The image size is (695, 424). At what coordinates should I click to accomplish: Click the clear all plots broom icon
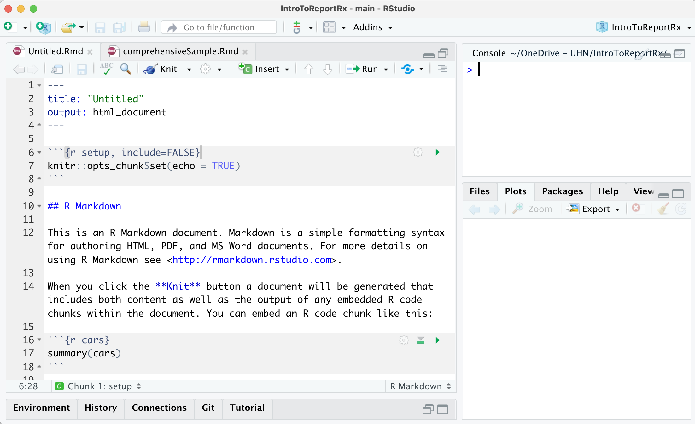click(663, 209)
